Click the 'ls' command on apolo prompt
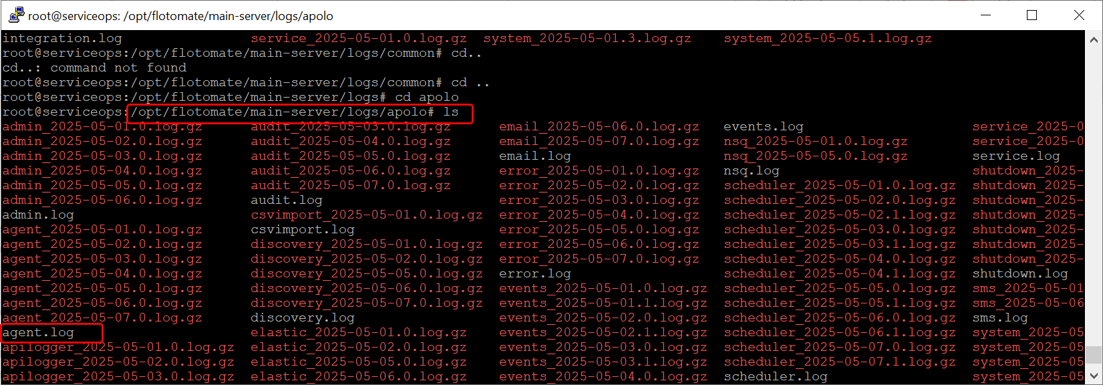The height and width of the screenshot is (385, 1103). click(x=451, y=112)
